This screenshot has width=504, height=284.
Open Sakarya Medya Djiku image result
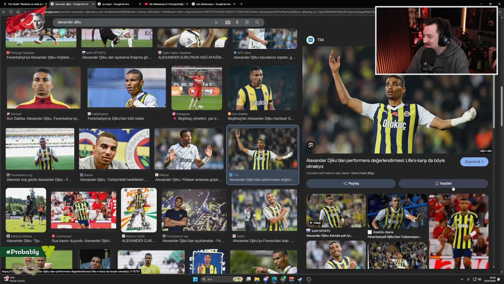[x=26, y=210]
